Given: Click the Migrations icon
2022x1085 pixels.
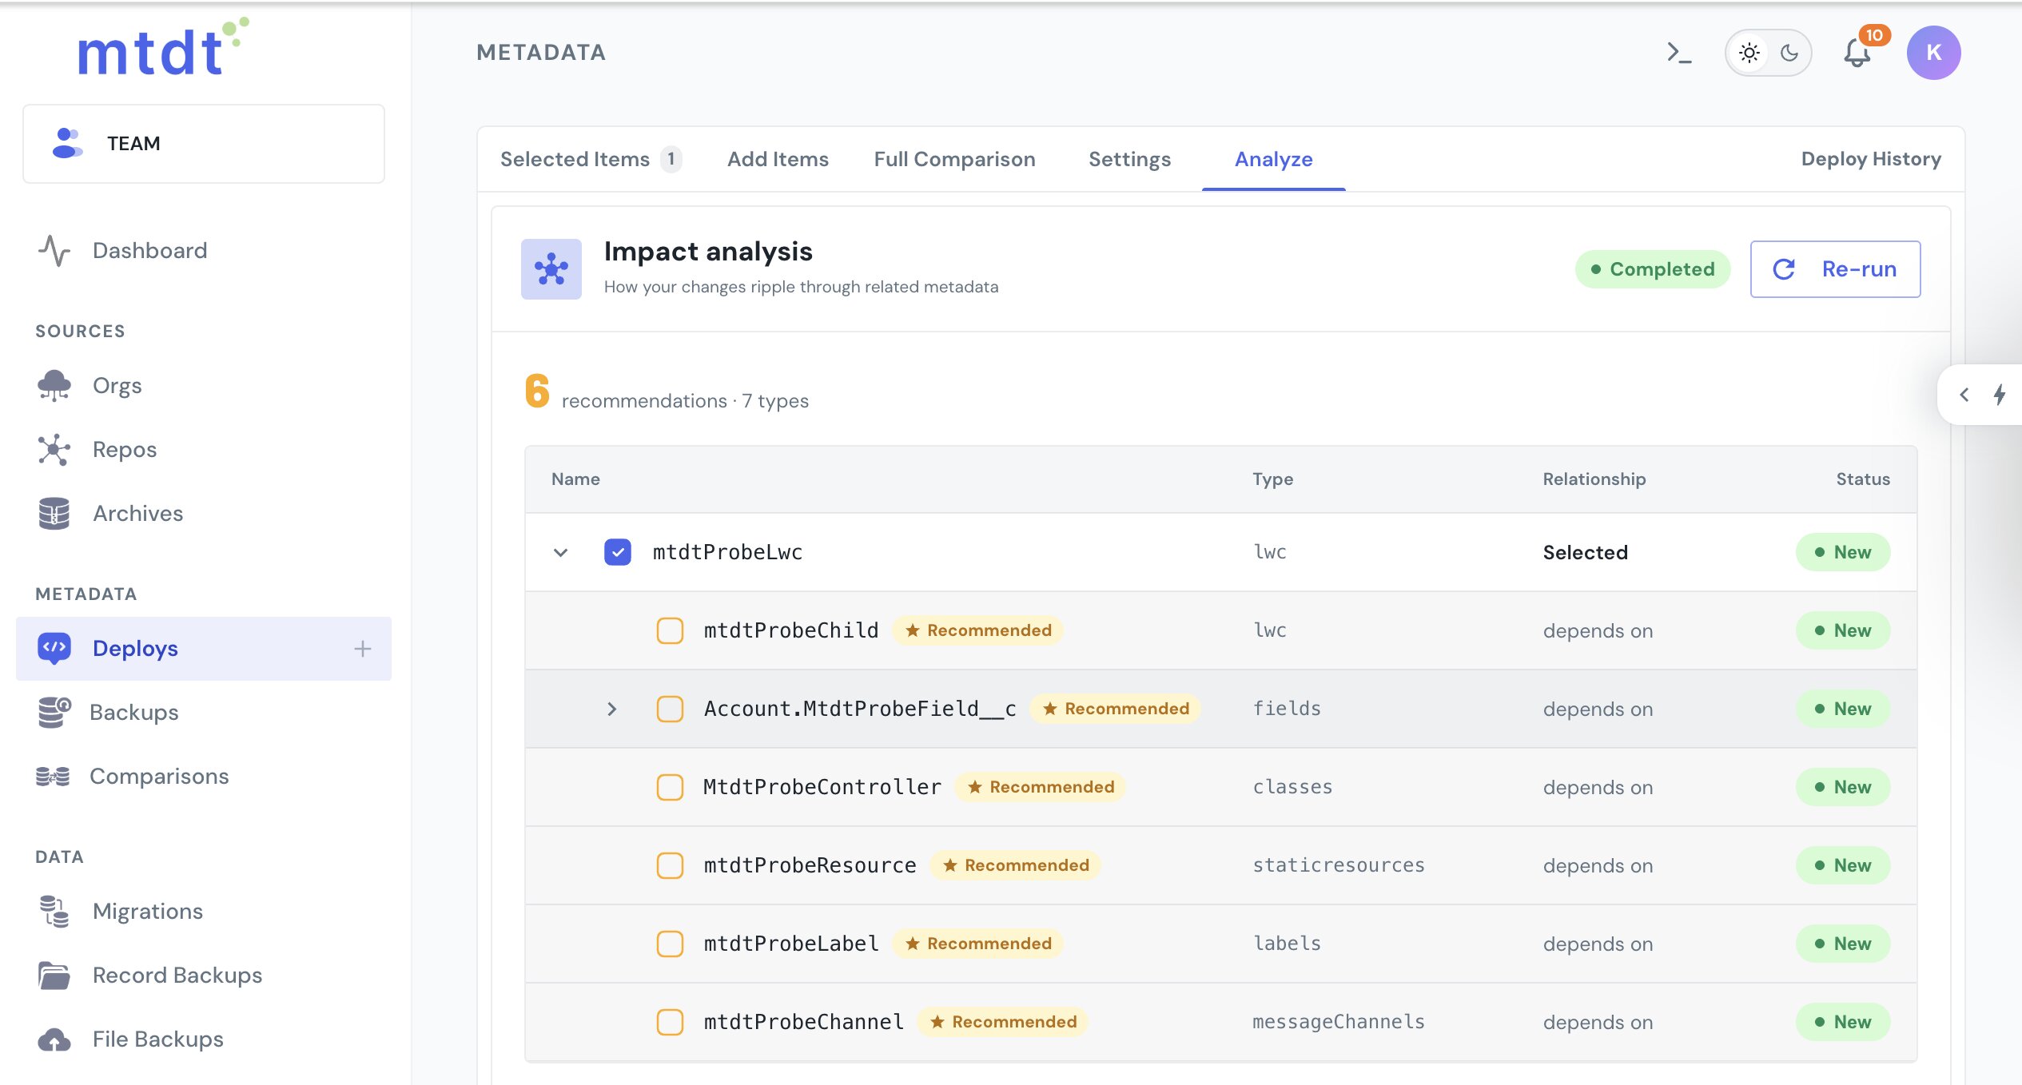Looking at the screenshot, I should [x=54, y=911].
